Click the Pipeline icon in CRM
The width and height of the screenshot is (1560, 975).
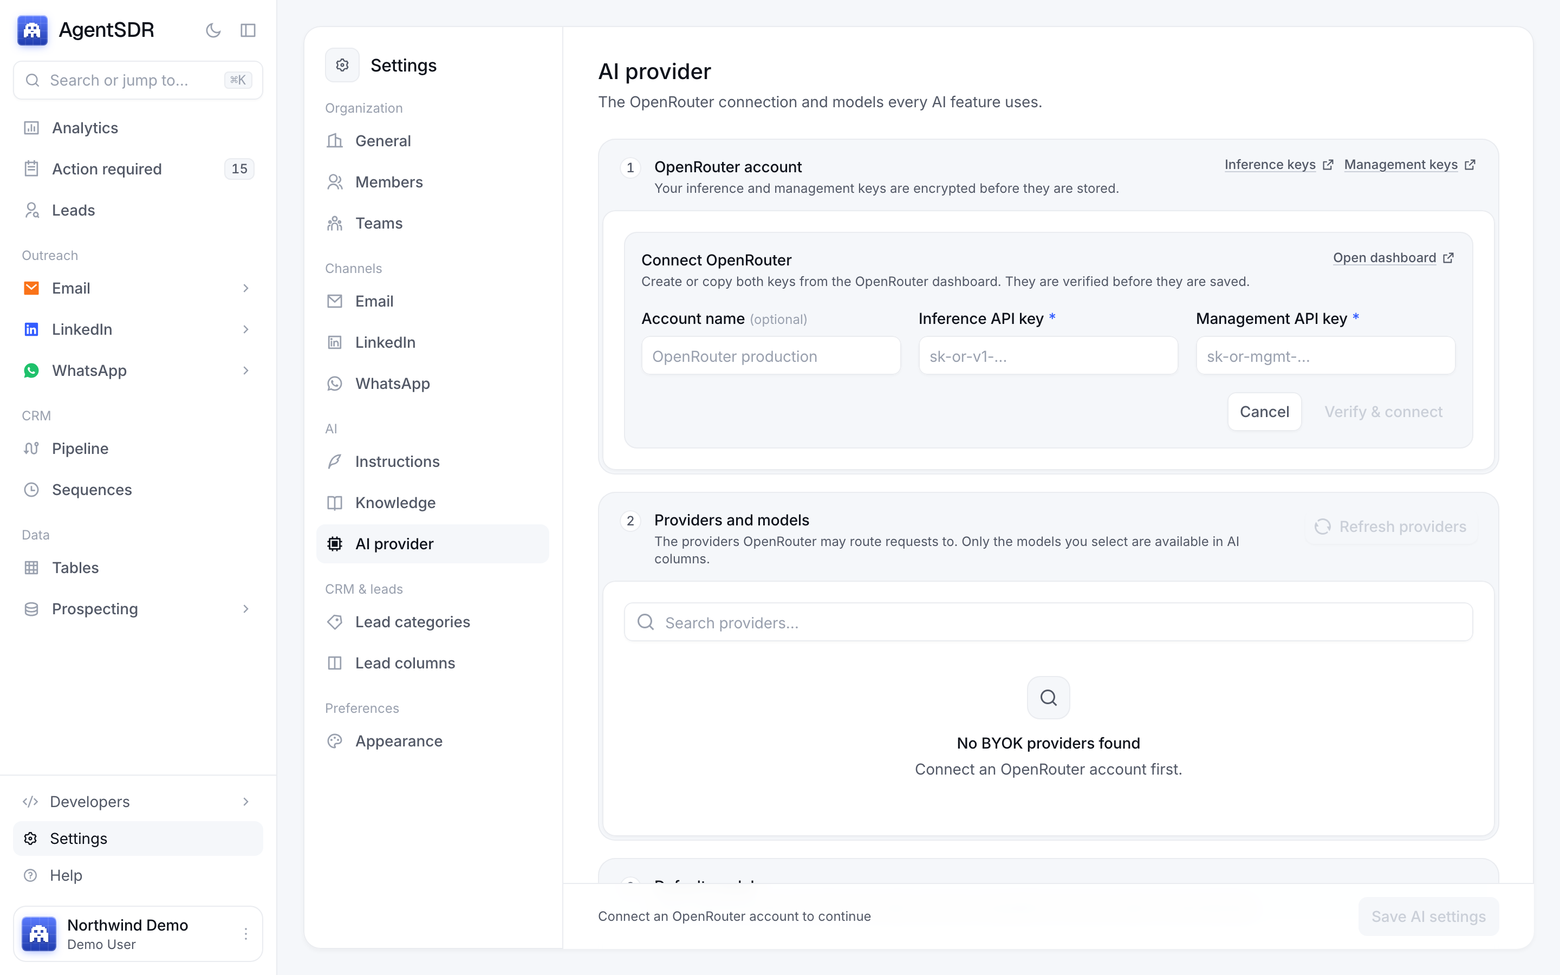pos(31,448)
